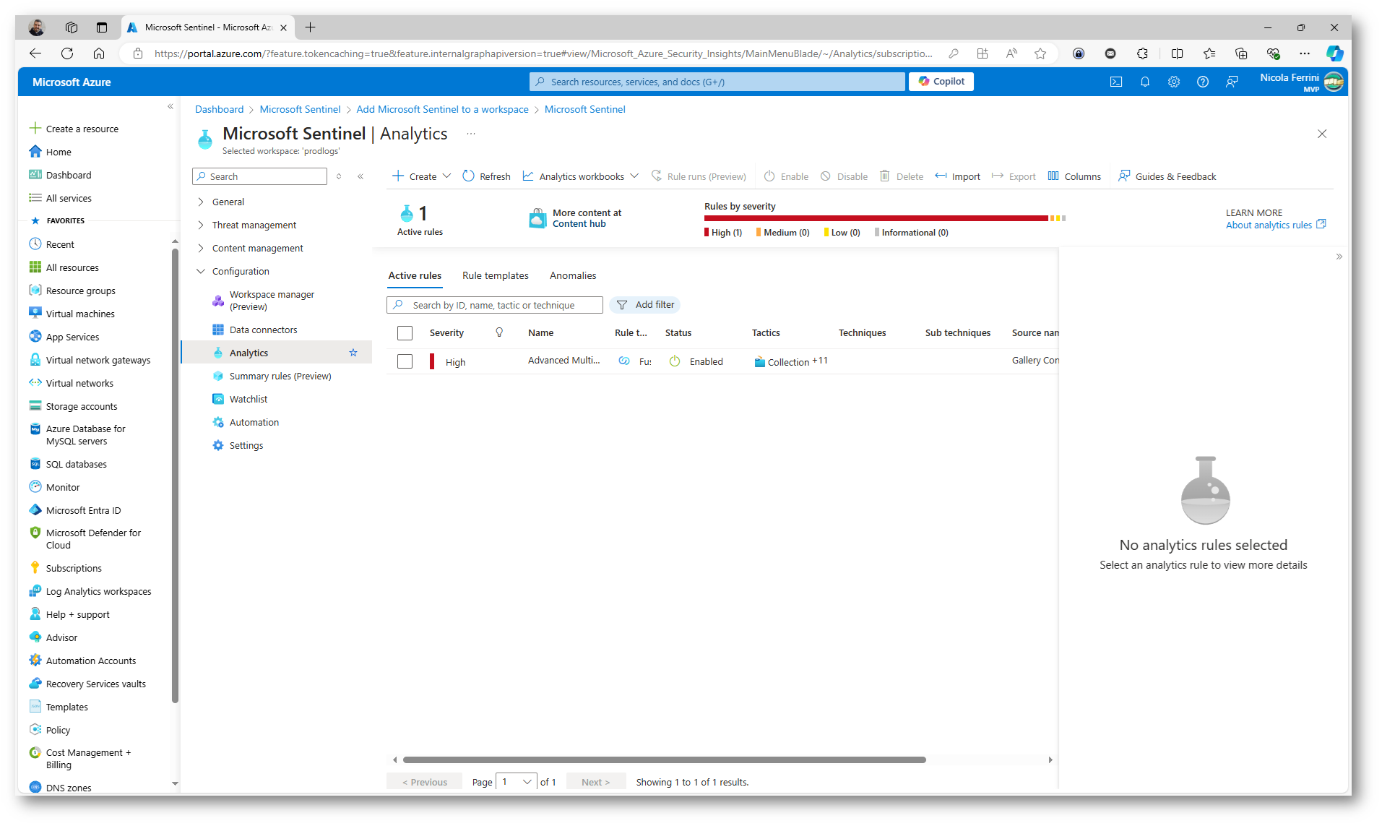Click the Add filter button
This screenshot has width=1382, height=826.
[645, 305]
